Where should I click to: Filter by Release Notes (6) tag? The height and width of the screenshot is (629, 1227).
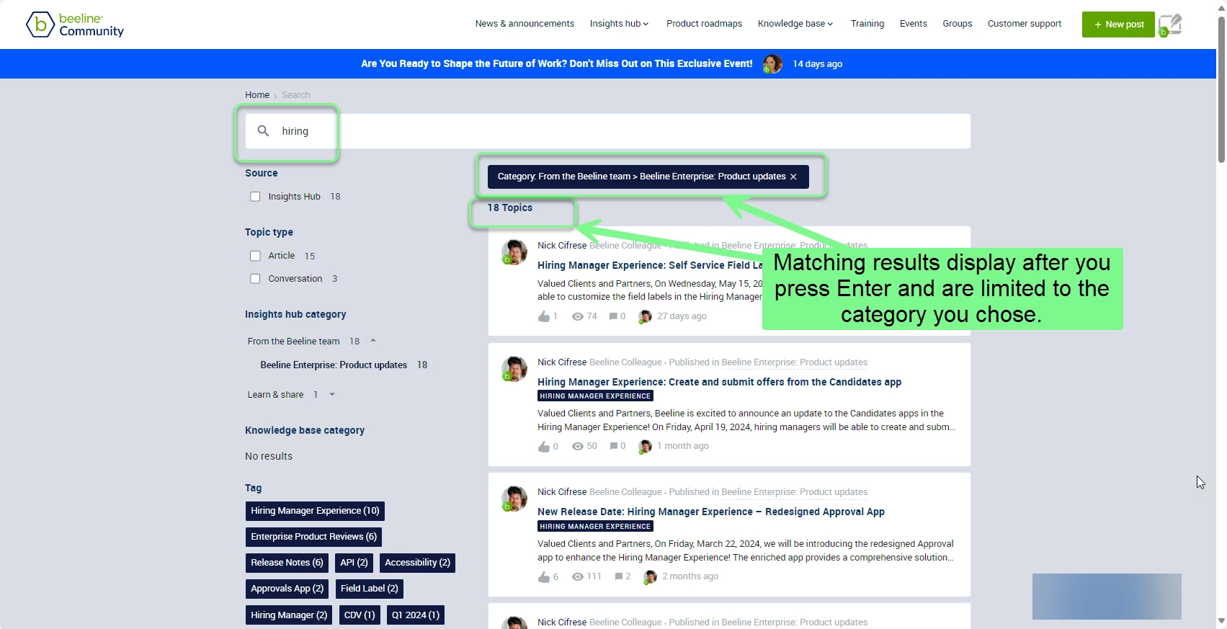coord(287,563)
